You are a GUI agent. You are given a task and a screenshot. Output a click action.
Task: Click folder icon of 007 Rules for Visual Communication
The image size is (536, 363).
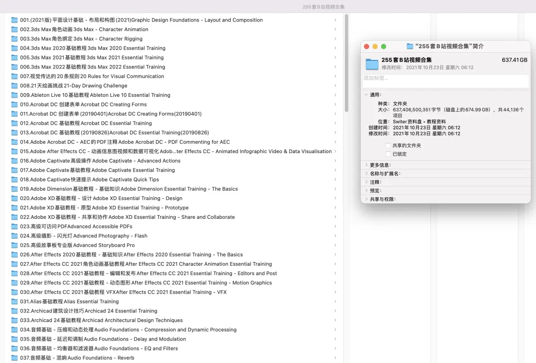(14, 77)
